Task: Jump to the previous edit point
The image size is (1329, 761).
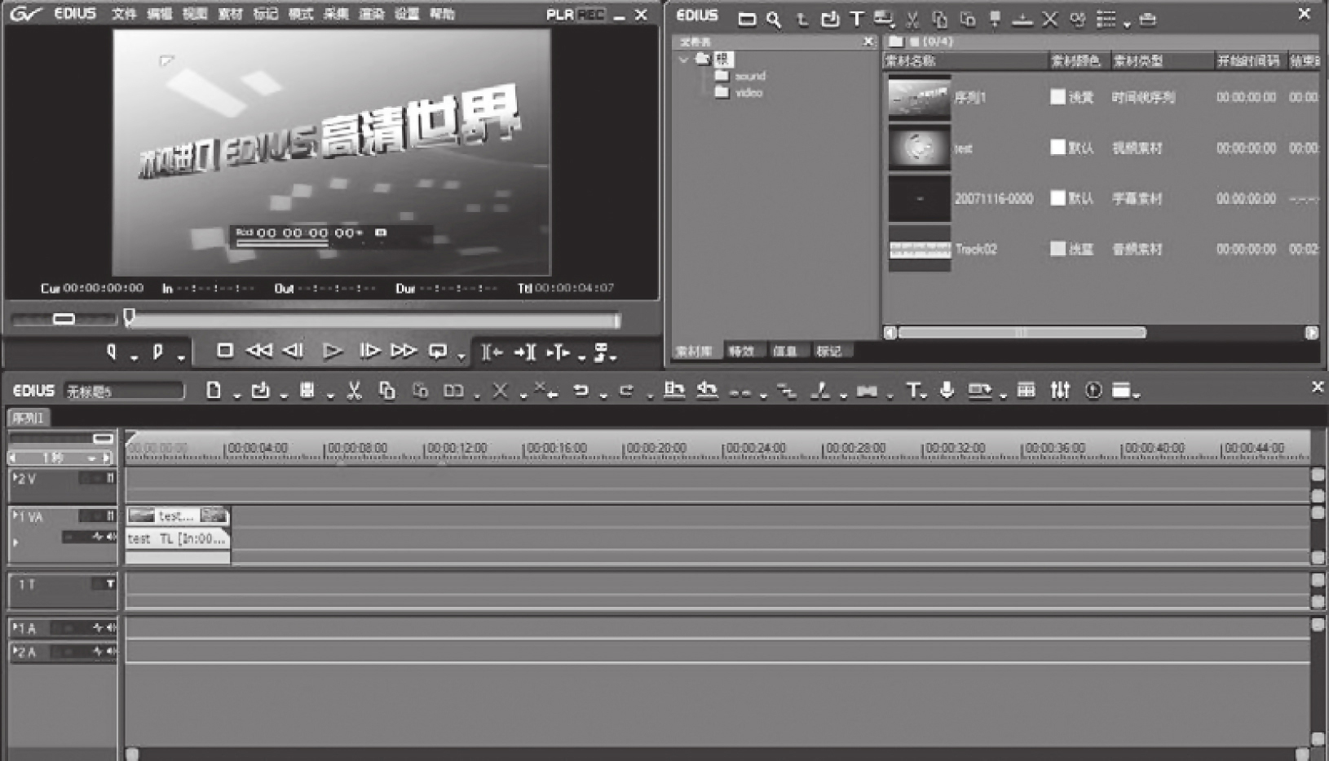Action: click(492, 352)
